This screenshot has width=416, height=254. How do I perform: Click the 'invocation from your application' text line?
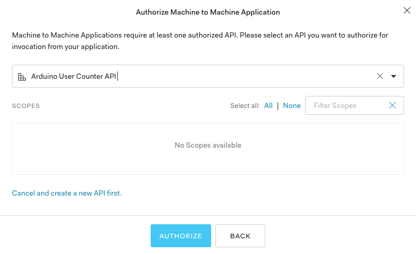[x=66, y=46]
